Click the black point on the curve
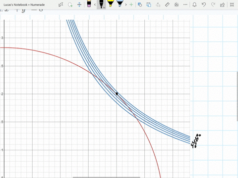238x178 pixels. point(117,93)
